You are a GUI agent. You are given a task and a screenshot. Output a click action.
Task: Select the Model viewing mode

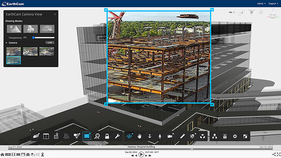30,29
